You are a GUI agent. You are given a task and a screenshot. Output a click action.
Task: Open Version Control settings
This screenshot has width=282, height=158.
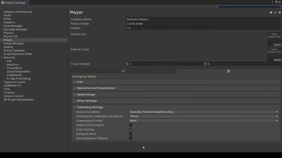14,96
